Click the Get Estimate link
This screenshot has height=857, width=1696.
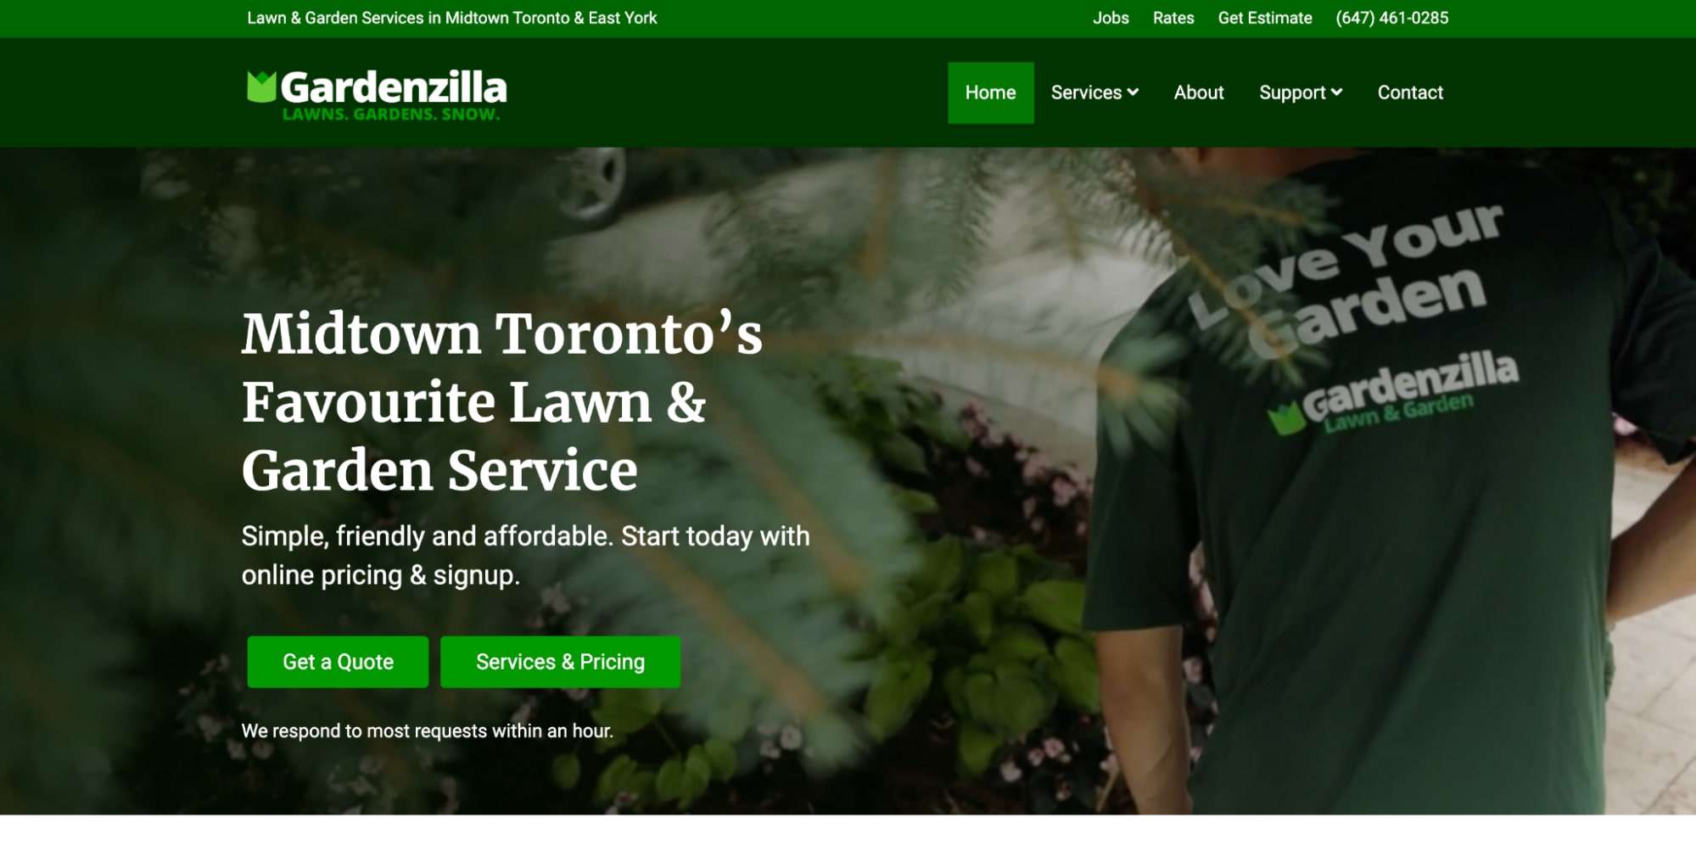point(1265,18)
